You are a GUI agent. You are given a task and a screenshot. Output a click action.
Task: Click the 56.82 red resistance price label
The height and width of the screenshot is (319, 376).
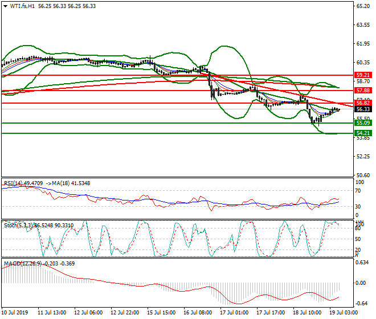click(x=363, y=103)
